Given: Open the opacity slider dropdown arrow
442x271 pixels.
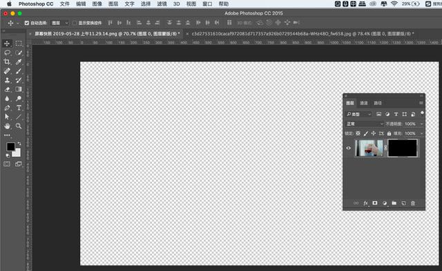Looking at the screenshot, I should [421, 124].
